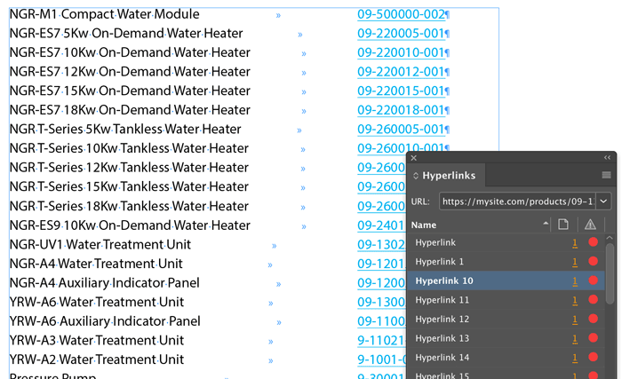622x379 pixels.
Task: Click the red status dot for Hyperlink 1
Action: point(593,261)
